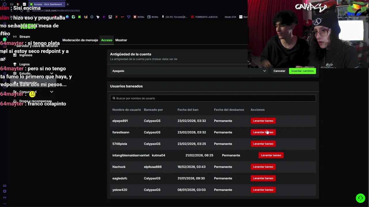The height and width of the screenshot is (207, 369).
Task: Click the date 16/02/2026, 03:43
Action: tap(191, 167)
